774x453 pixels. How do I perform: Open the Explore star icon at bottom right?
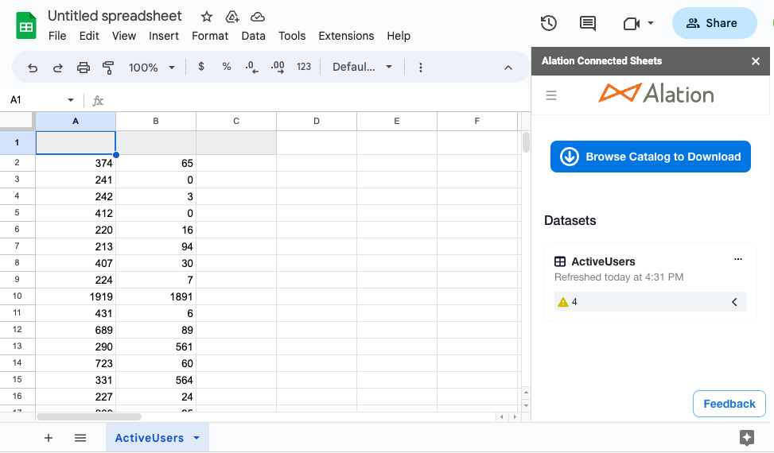point(746,438)
